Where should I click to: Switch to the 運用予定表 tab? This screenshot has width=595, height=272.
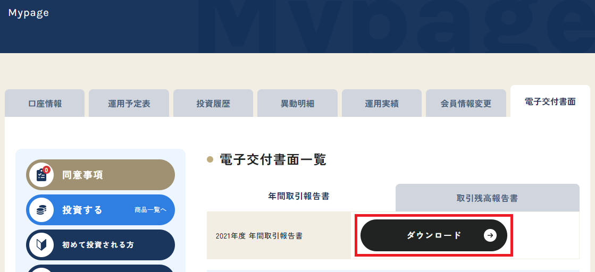(x=129, y=103)
